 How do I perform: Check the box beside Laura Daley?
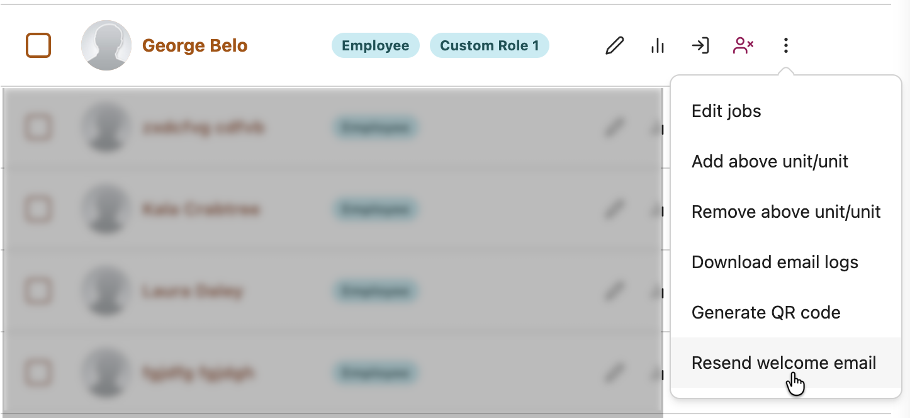pos(38,291)
